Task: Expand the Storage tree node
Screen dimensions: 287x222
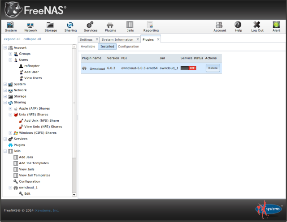Action: [5, 96]
